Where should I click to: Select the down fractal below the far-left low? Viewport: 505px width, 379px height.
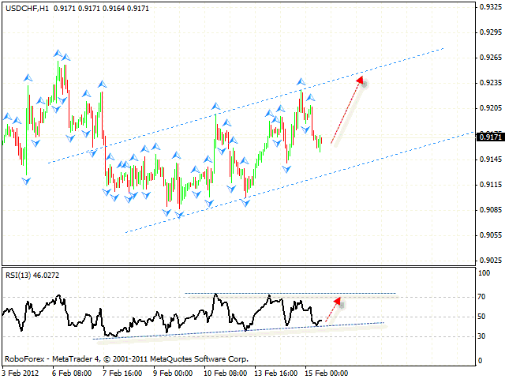click(25, 181)
